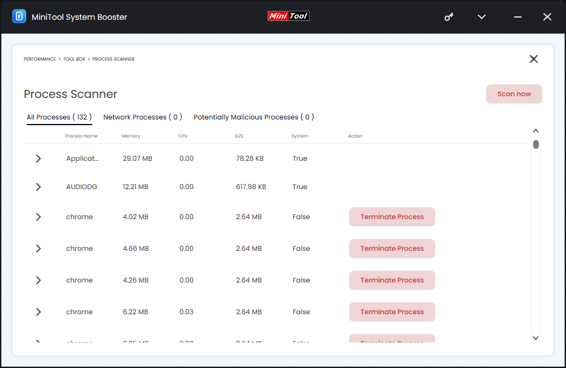
Task: Click the 617.98 KB size value
Action: [251, 187]
